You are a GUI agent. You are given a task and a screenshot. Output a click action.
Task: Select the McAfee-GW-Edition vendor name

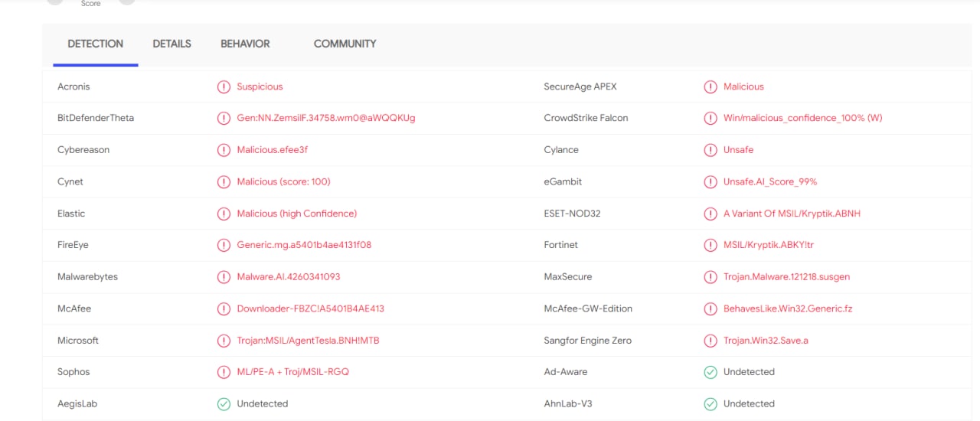588,308
